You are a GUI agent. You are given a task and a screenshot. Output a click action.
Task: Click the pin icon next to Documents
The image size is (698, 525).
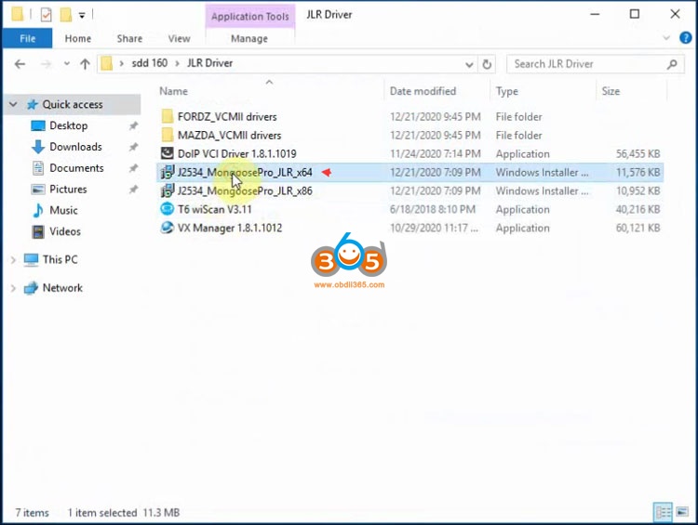[133, 168]
